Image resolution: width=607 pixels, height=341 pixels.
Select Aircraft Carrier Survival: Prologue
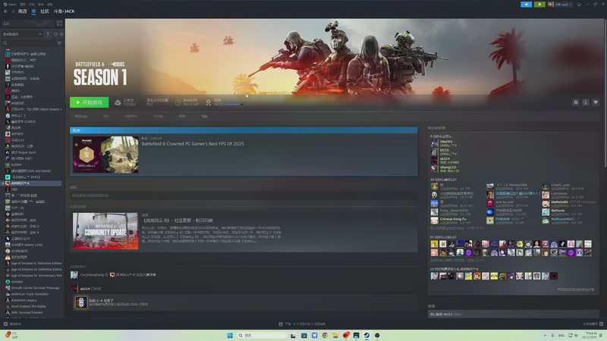[x=33, y=288]
